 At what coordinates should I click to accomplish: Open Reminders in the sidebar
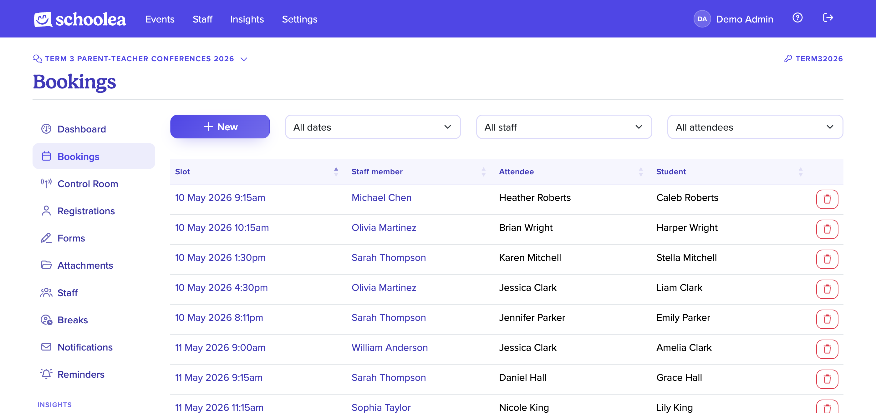(94, 374)
